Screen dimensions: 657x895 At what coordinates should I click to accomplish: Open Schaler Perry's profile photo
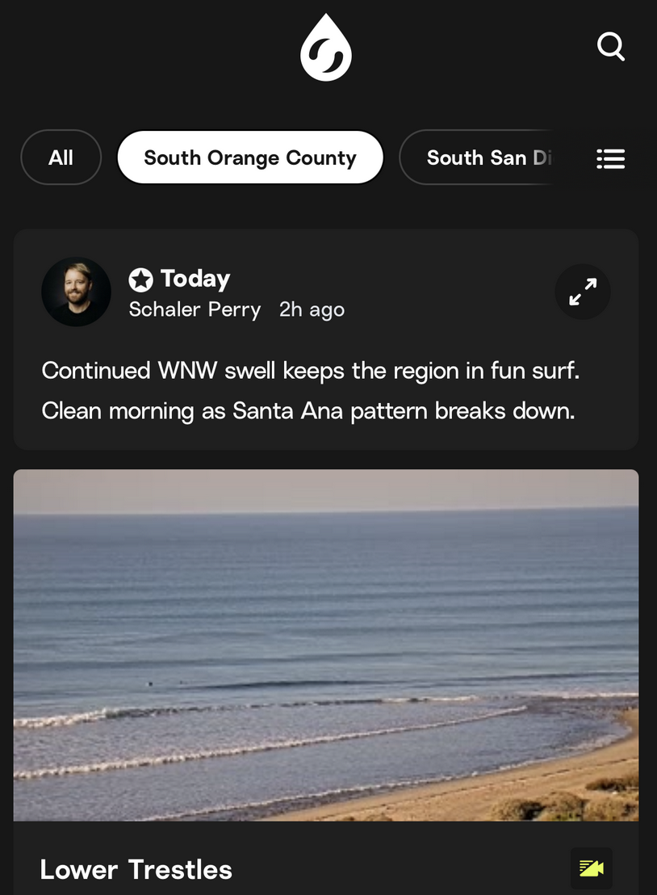point(77,292)
